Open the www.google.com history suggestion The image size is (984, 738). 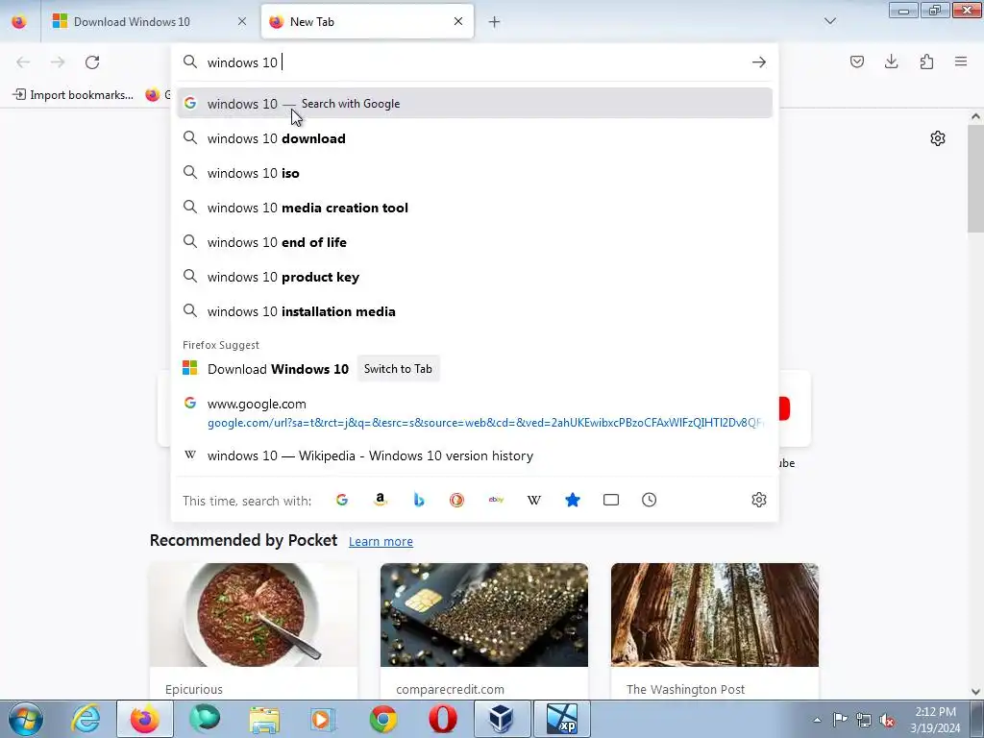click(x=475, y=412)
